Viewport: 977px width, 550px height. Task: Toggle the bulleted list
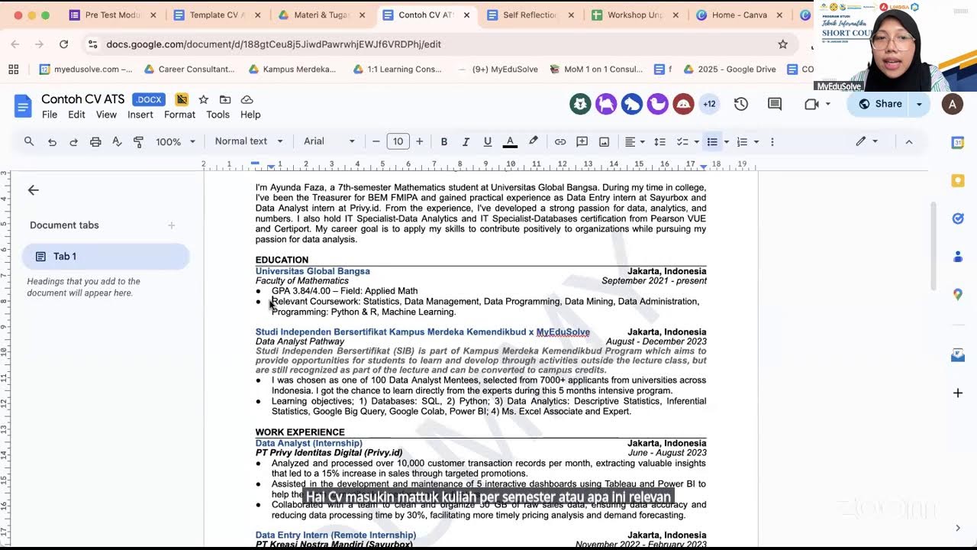click(712, 141)
